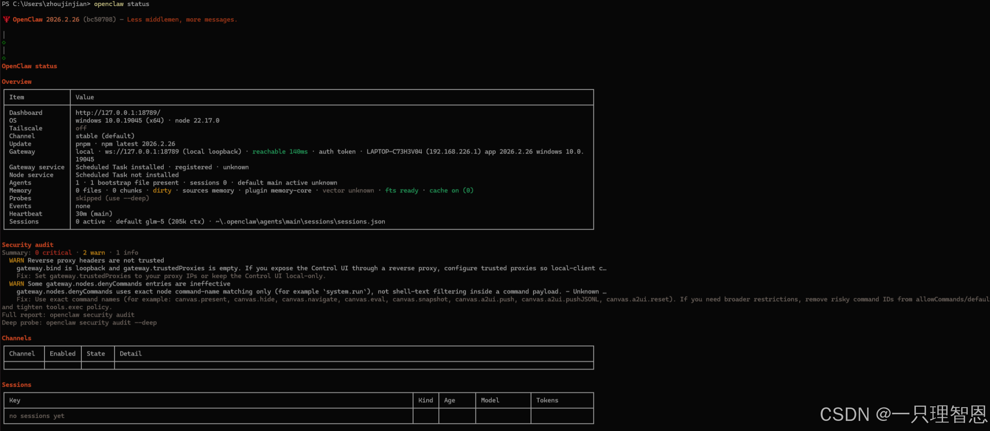Viewport: 990px width, 431px height.
Task: Click the 'Overview' section heading
Action: pos(17,82)
